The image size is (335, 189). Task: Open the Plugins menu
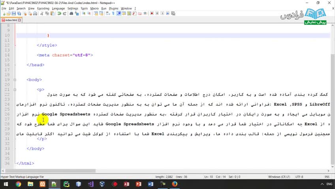[x=113, y=9]
